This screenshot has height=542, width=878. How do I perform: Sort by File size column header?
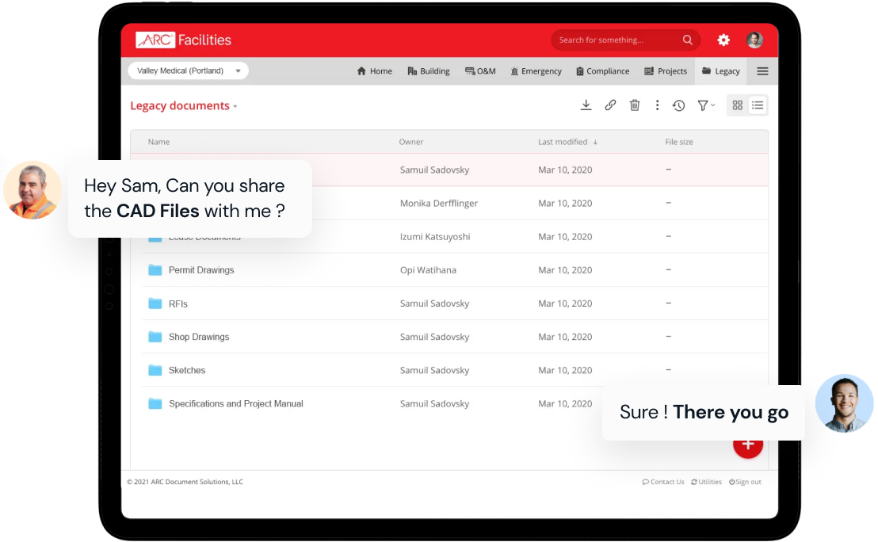click(x=678, y=142)
